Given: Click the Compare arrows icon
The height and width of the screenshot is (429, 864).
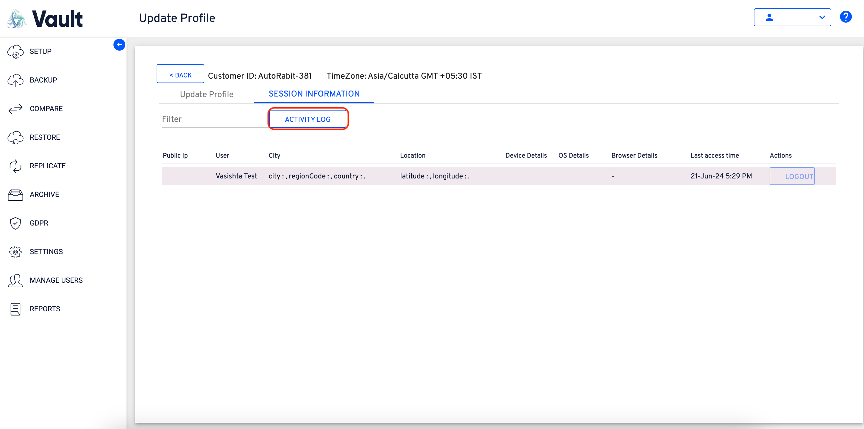Looking at the screenshot, I should [x=15, y=109].
